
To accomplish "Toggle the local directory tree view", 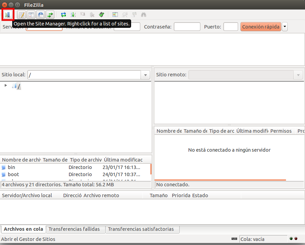I will [31, 15].
